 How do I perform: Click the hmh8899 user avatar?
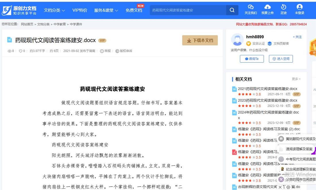237,39
